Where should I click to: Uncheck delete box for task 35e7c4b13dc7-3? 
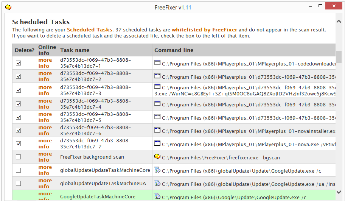click(x=19, y=90)
